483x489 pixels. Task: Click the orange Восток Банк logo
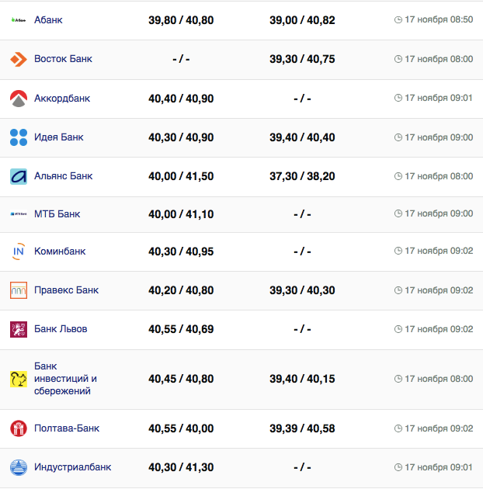[19, 59]
